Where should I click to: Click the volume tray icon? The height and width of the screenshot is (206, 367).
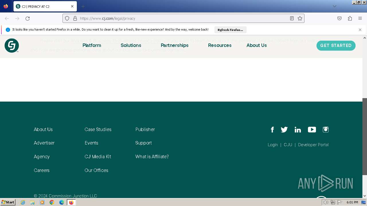click(x=326, y=202)
